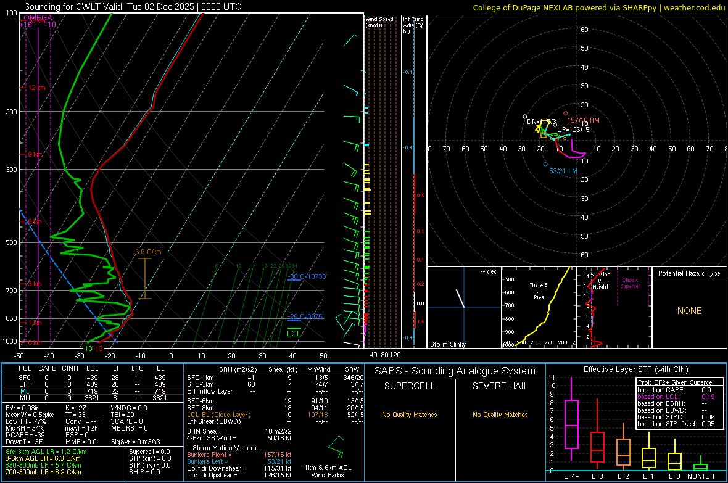Select the highlighted ML parcel row
Viewport: 728px width, 483px height.
(x=93, y=391)
